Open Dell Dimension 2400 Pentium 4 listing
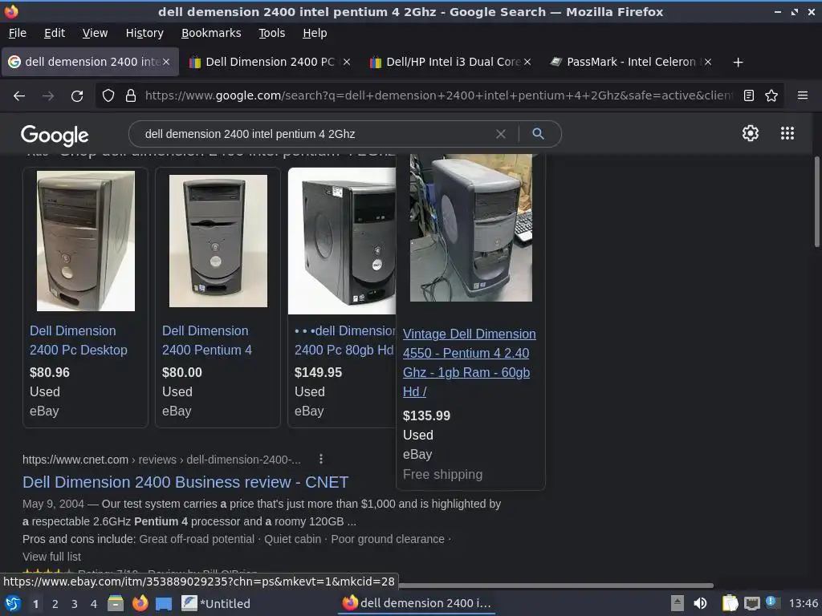 coord(206,340)
